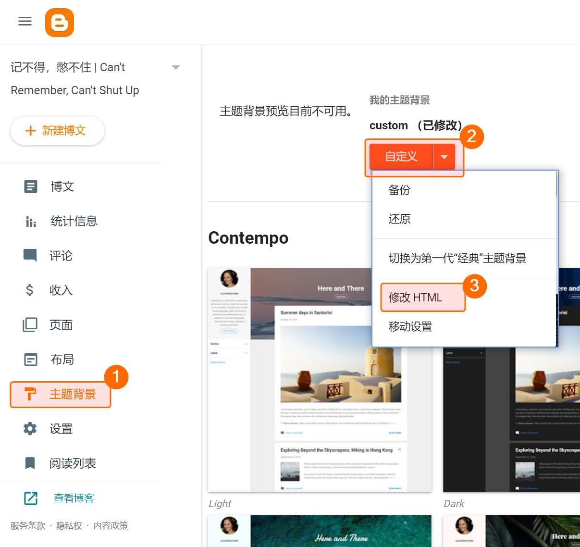Image resolution: width=580 pixels, height=547 pixels.
Task: Click 移动设置 menu entry
Action: [x=410, y=327]
